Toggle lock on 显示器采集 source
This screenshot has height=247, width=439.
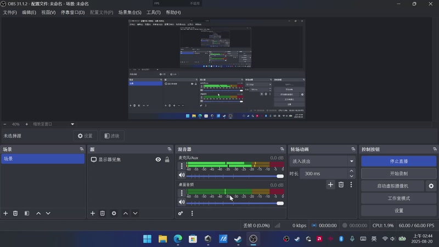tap(167, 160)
